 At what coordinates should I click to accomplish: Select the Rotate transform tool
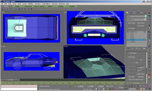coord(149,38)
